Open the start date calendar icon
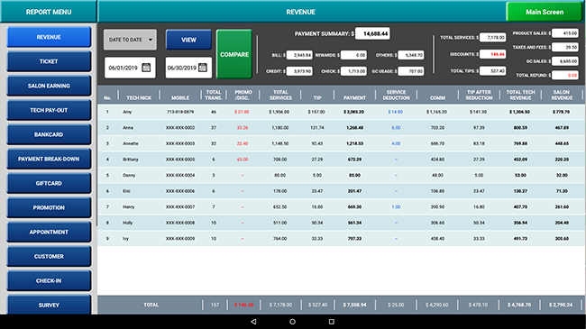 pyautogui.click(x=146, y=68)
